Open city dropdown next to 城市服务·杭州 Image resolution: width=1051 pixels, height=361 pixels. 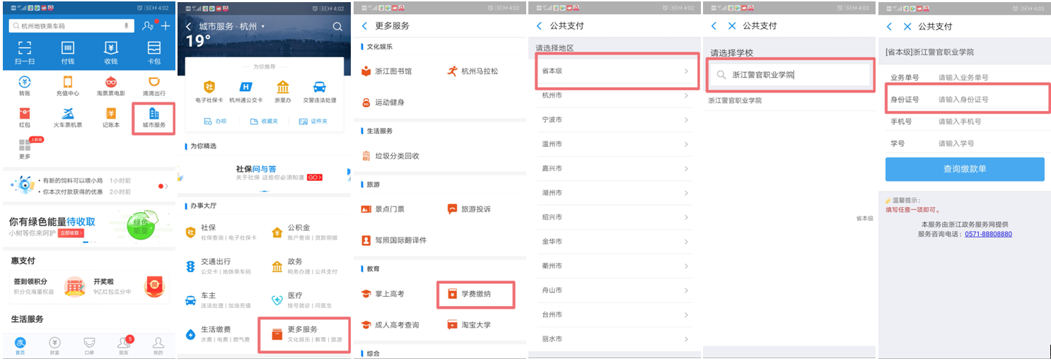coord(263,26)
